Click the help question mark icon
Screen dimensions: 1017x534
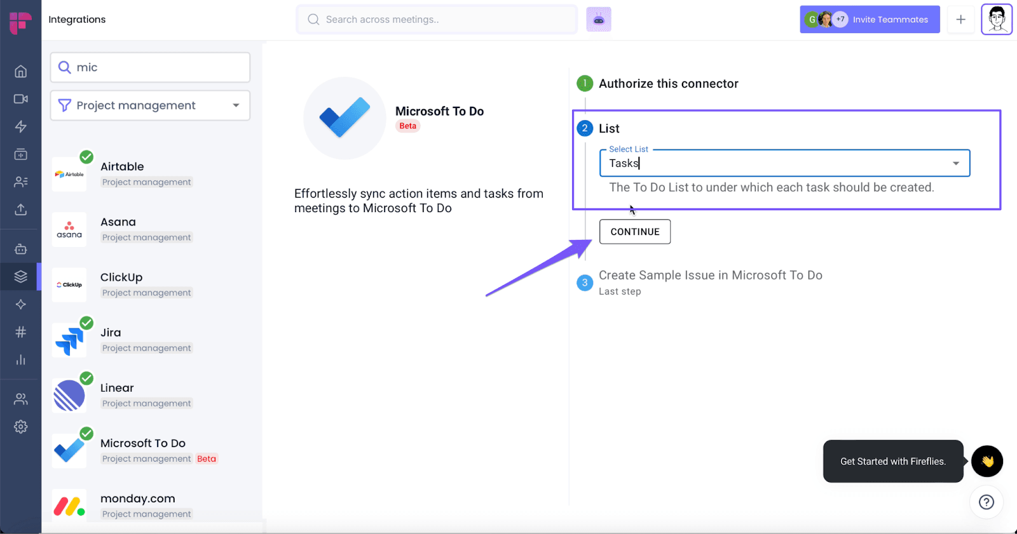[986, 502]
